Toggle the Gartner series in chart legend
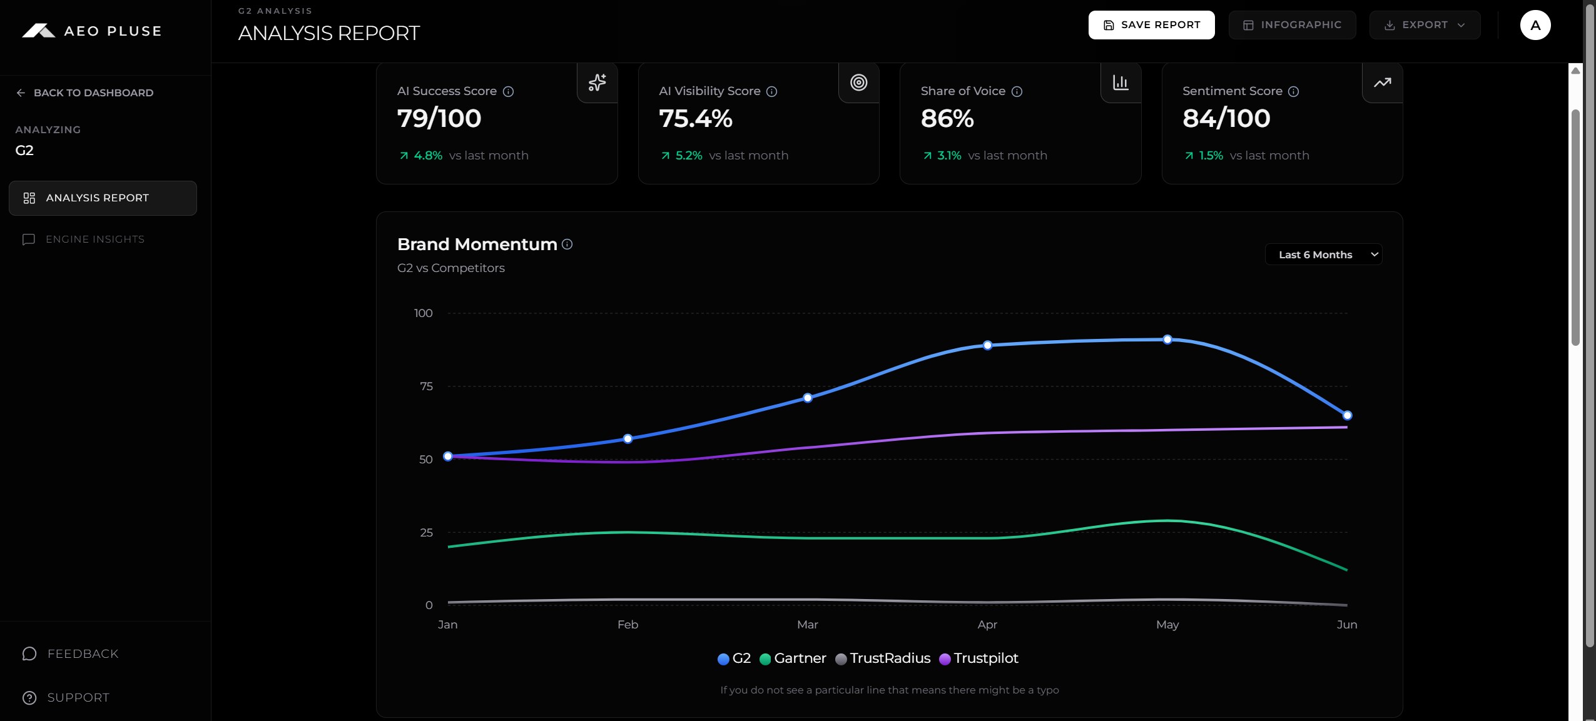Screen dimensions: 1596x721 click(x=793, y=658)
